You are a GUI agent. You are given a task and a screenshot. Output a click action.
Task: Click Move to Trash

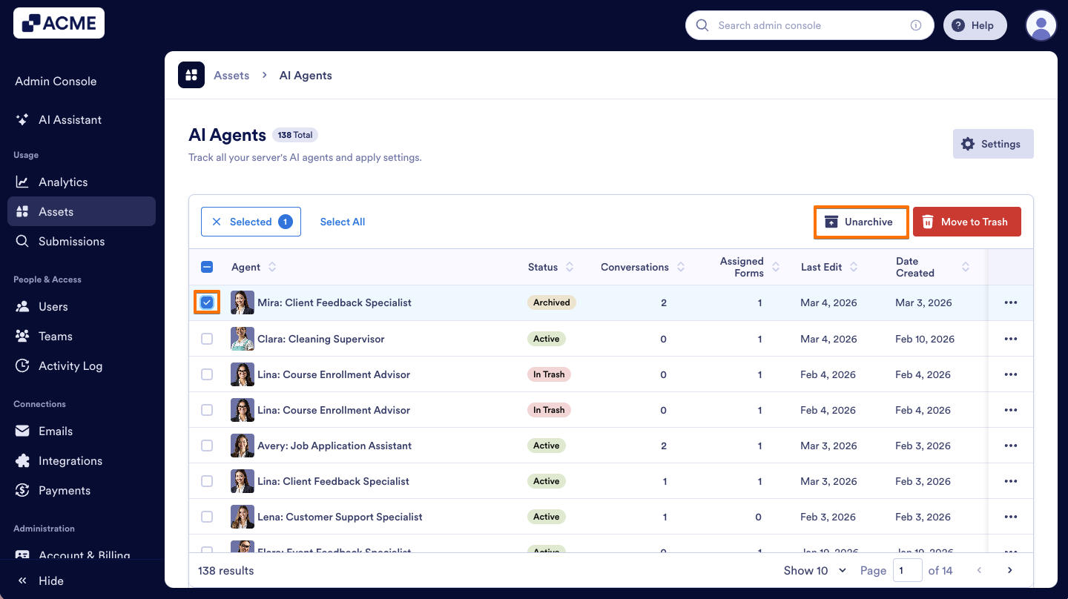966,221
